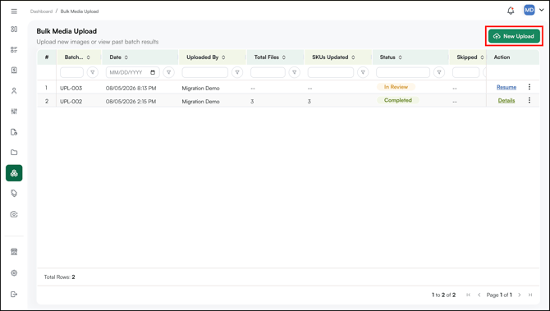The height and width of the screenshot is (311, 550).
Task: Click the 08/05/2026 2:15 PM date cell
Action: [x=131, y=101]
